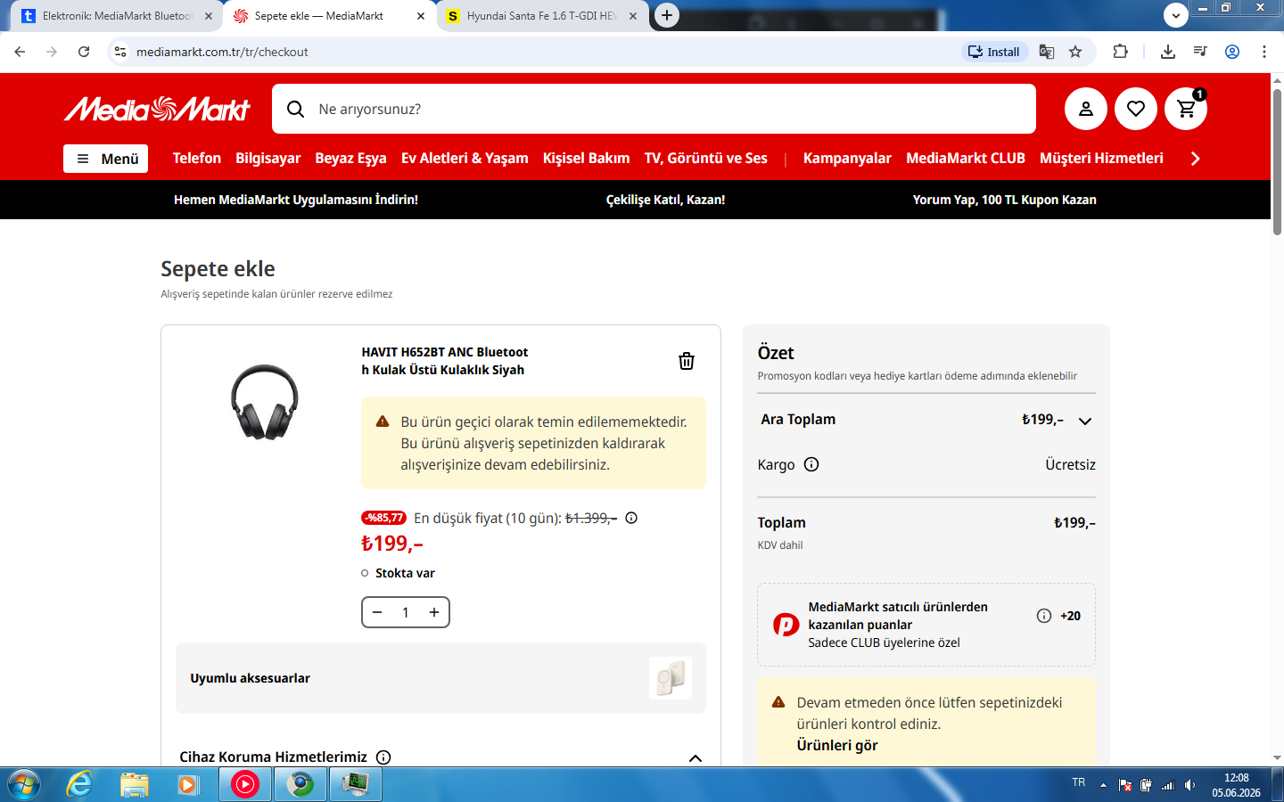Open the Müşteri Hizmetleri link
This screenshot has width=1284, height=802.
click(1101, 158)
